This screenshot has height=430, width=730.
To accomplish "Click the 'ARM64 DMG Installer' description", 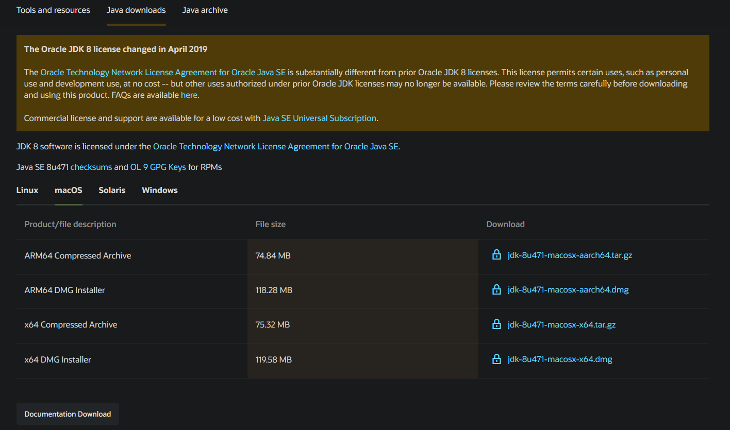I will (x=65, y=290).
